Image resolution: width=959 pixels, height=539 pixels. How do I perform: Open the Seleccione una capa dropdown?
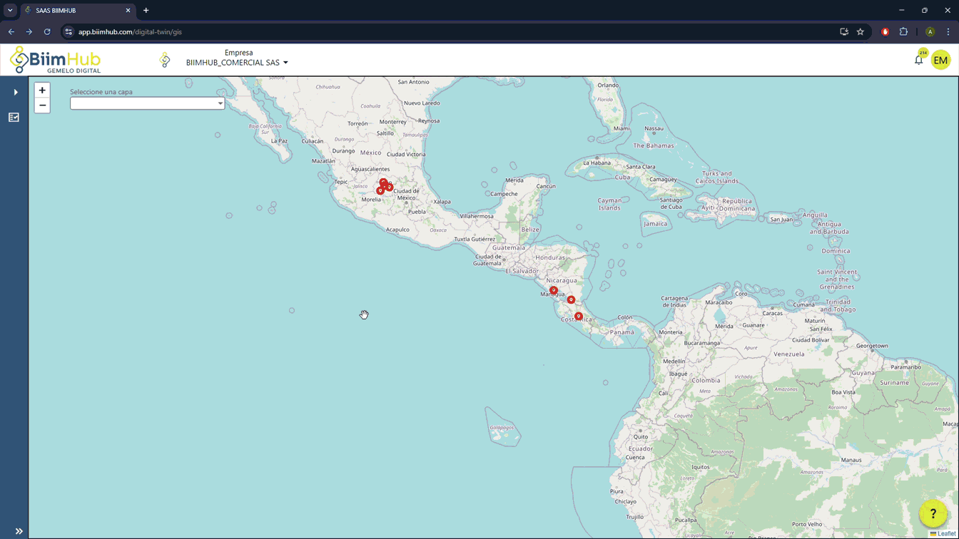(147, 103)
